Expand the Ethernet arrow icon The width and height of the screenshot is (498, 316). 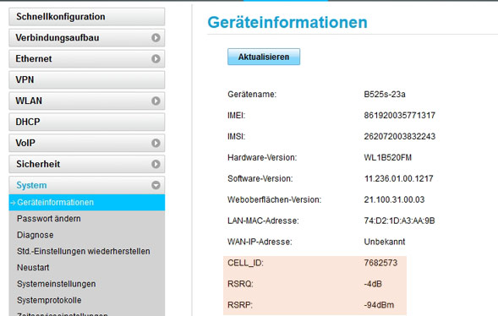tap(156, 58)
